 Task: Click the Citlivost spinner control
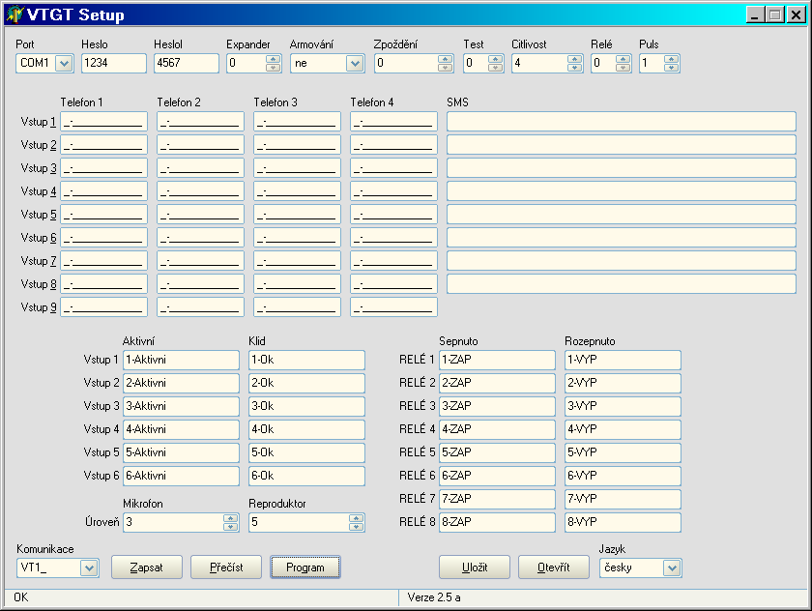[574, 63]
